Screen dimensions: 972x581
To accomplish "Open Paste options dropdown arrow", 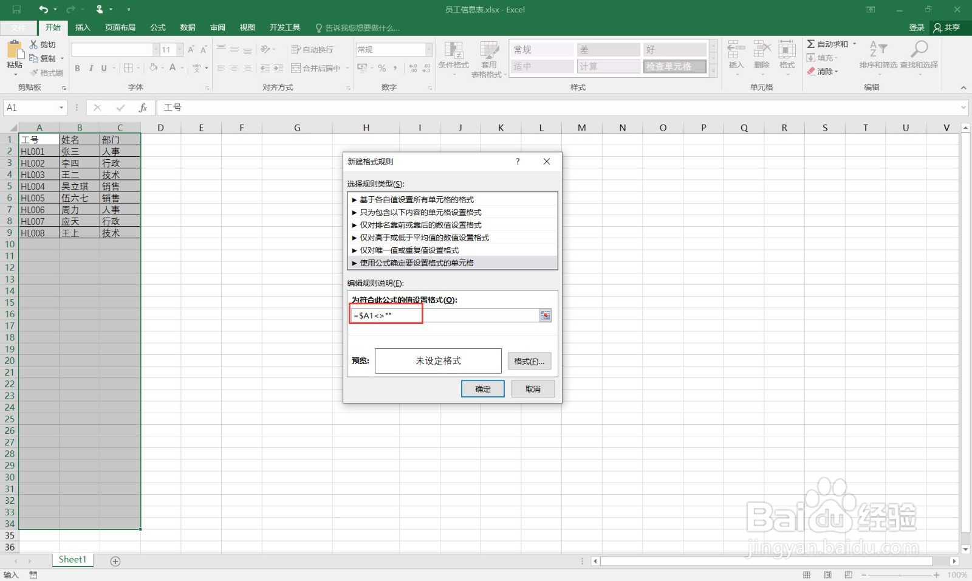I will point(15,74).
